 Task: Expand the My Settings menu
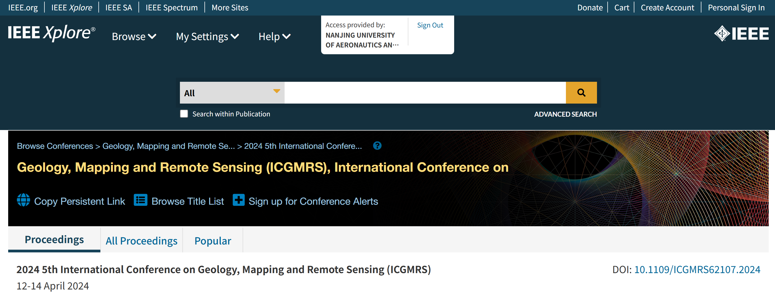pos(207,37)
